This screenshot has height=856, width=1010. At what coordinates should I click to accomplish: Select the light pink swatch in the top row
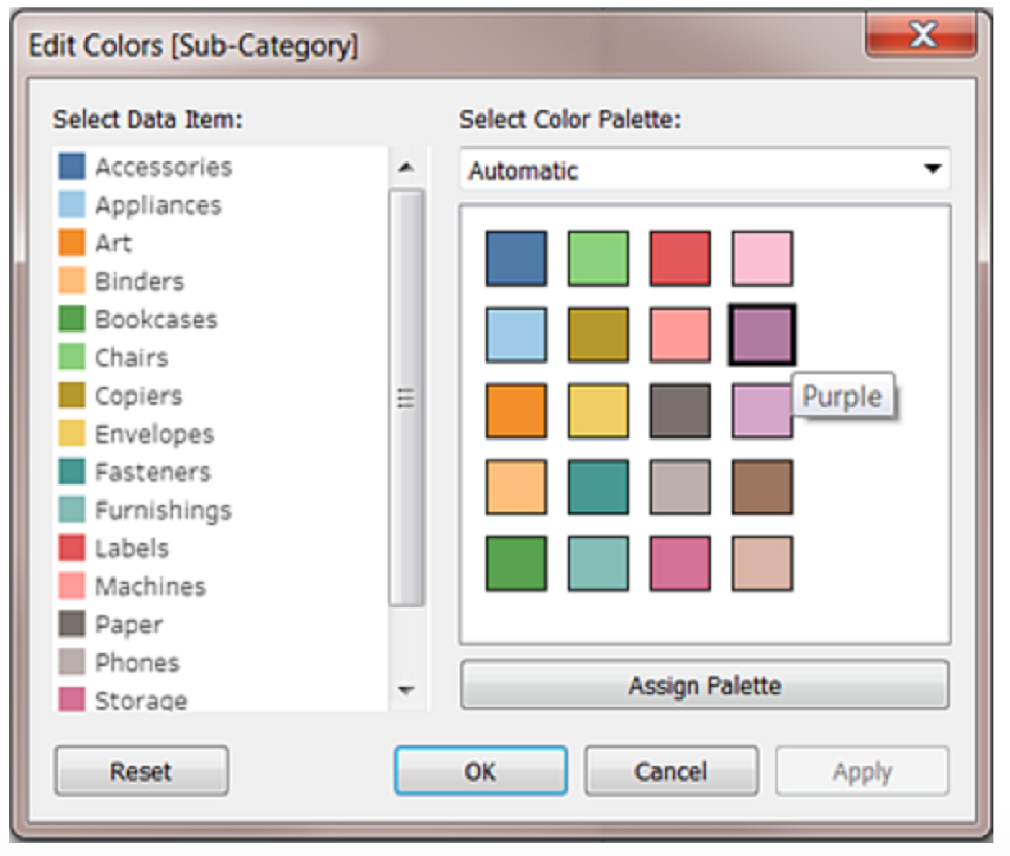(x=761, y=258)
